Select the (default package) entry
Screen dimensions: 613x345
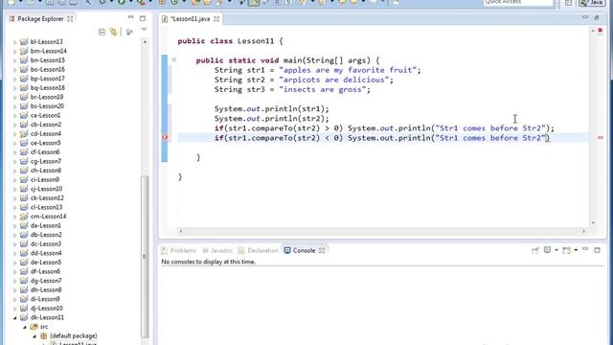coord(74,335)
